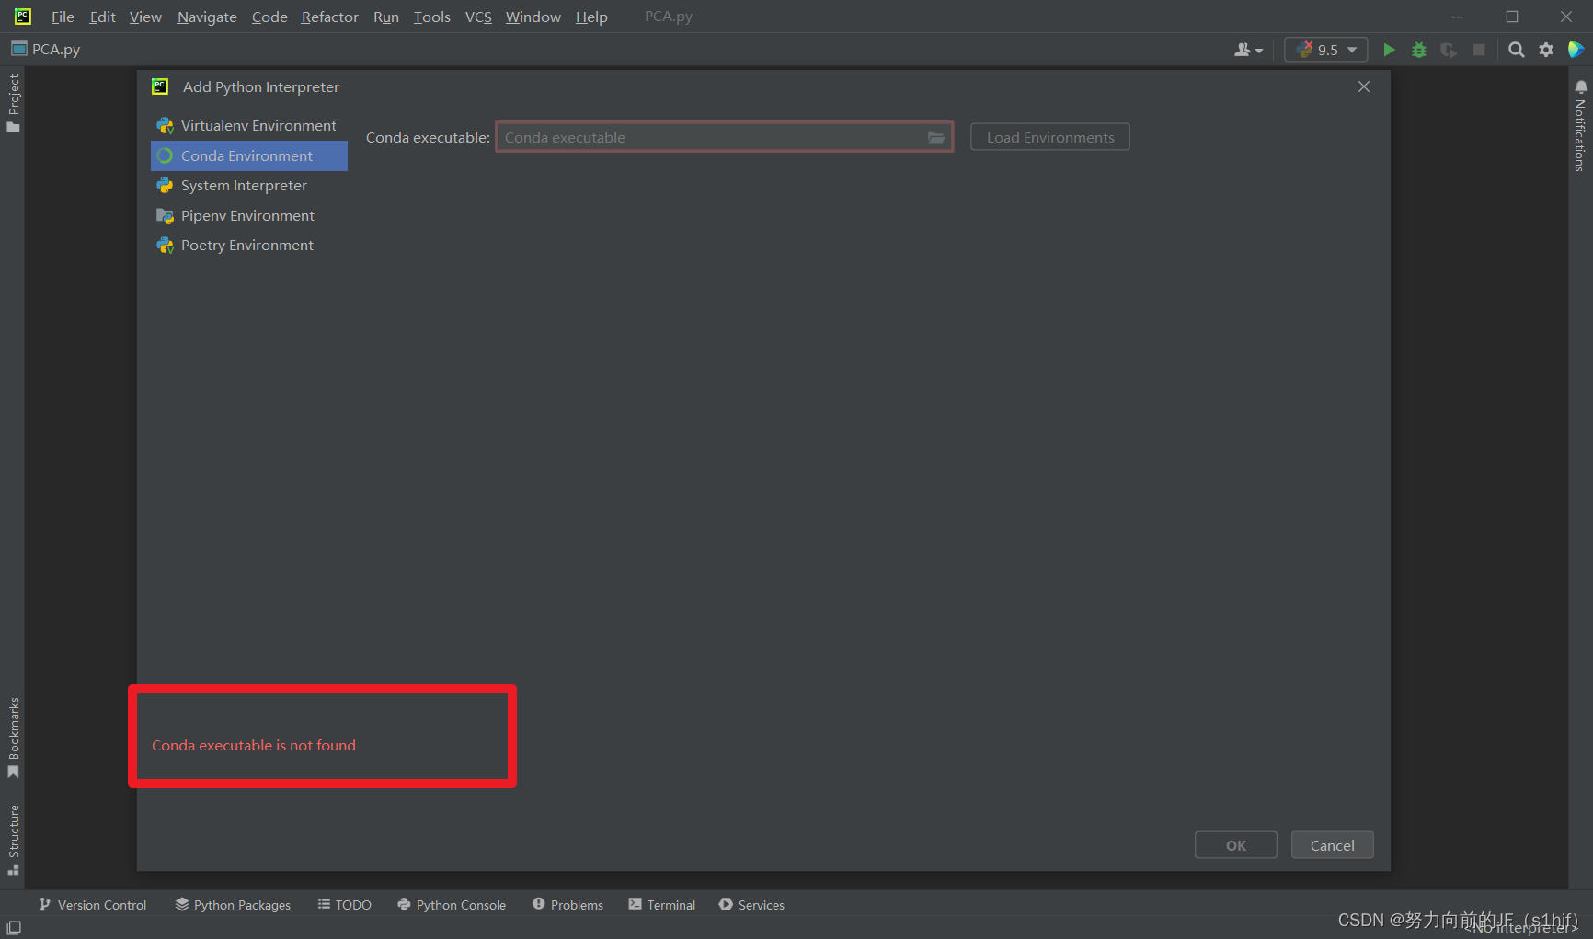Open the Bookmarks side panel
The width and height of the screenshot is (1593, 939).
pos(14,737)
